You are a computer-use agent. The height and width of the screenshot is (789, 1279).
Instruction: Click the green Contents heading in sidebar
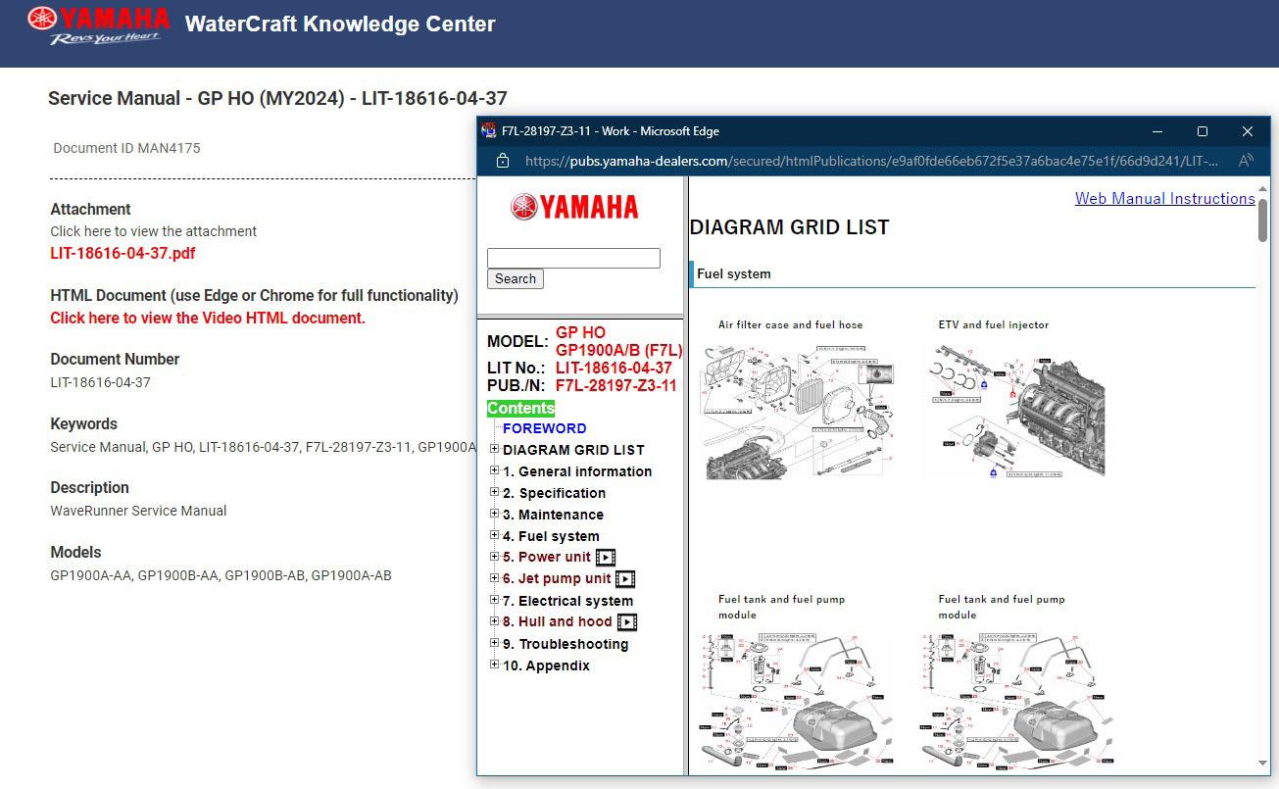click(x=520, y=408)
